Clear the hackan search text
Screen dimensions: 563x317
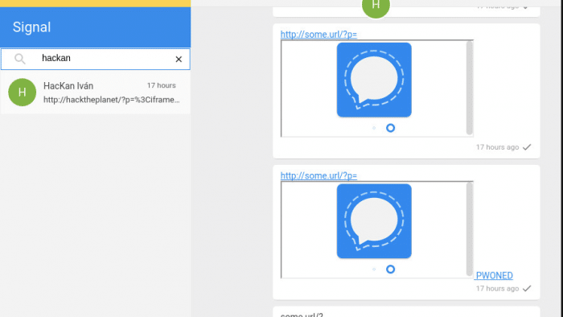pos(179,60)
